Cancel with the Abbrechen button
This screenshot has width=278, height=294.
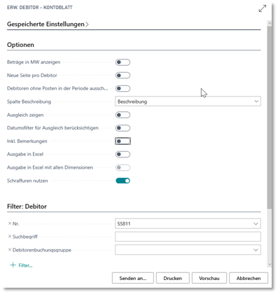[x=249, y=278]
